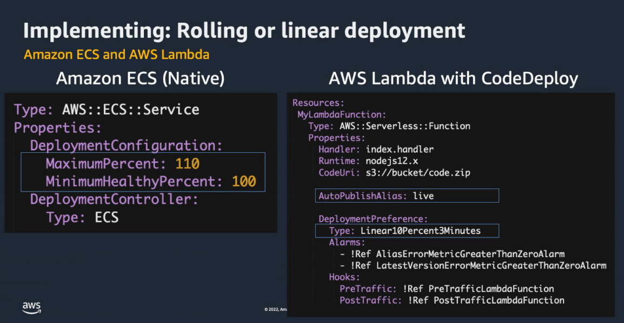The width and height of the screenshot is (624, 323).
Task: Click the 'AWS Lambda with CodeDeploy' heading
Action: 453,79
